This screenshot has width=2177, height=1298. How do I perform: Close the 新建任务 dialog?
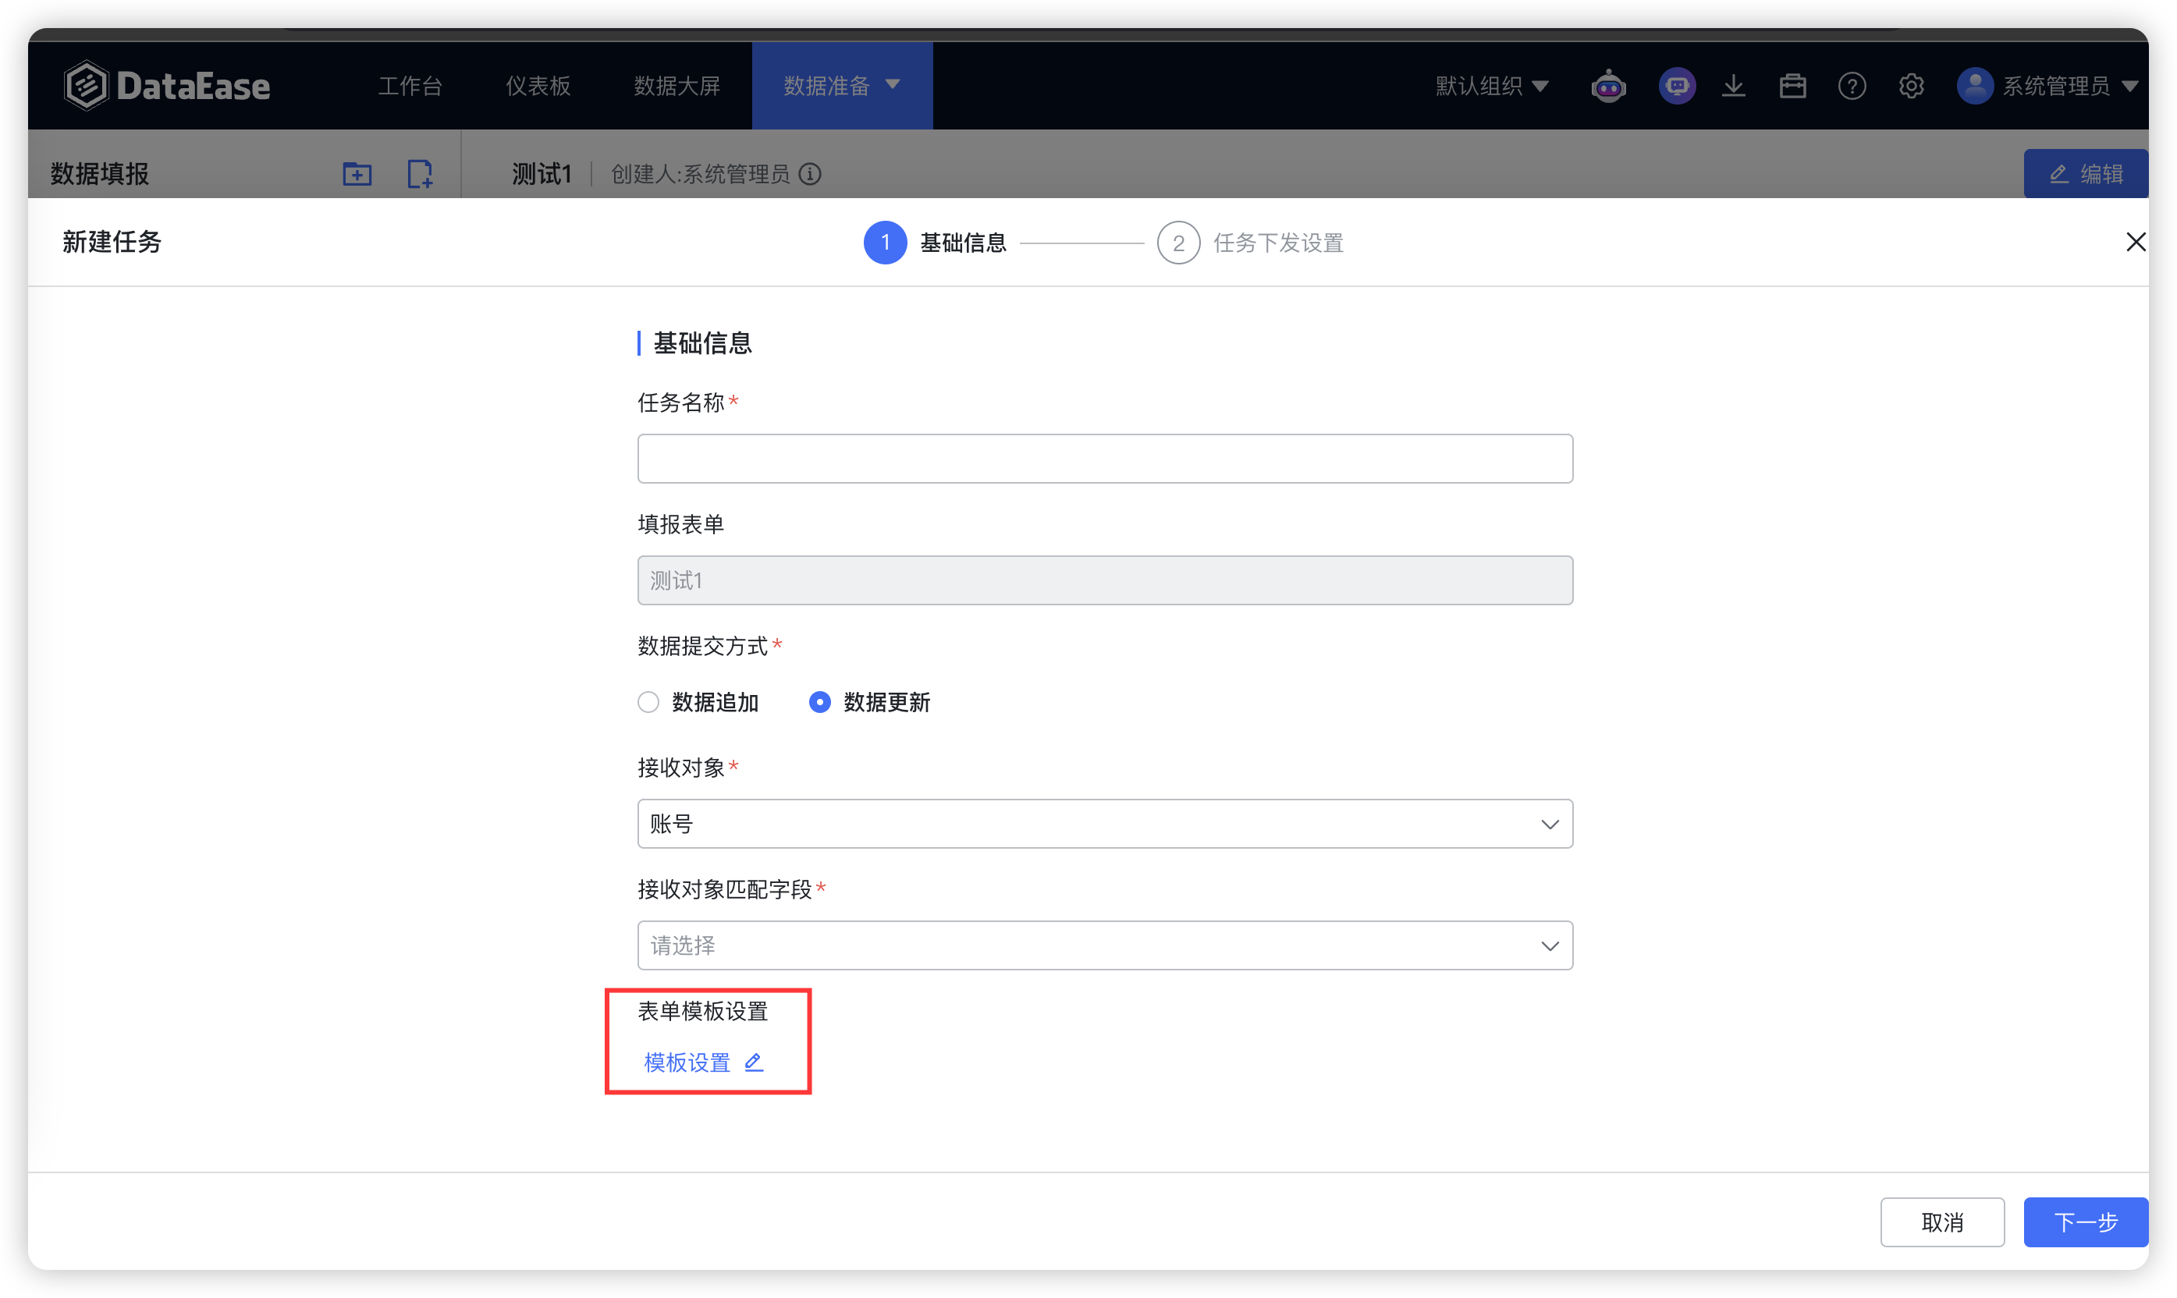tap(2134, 243)
